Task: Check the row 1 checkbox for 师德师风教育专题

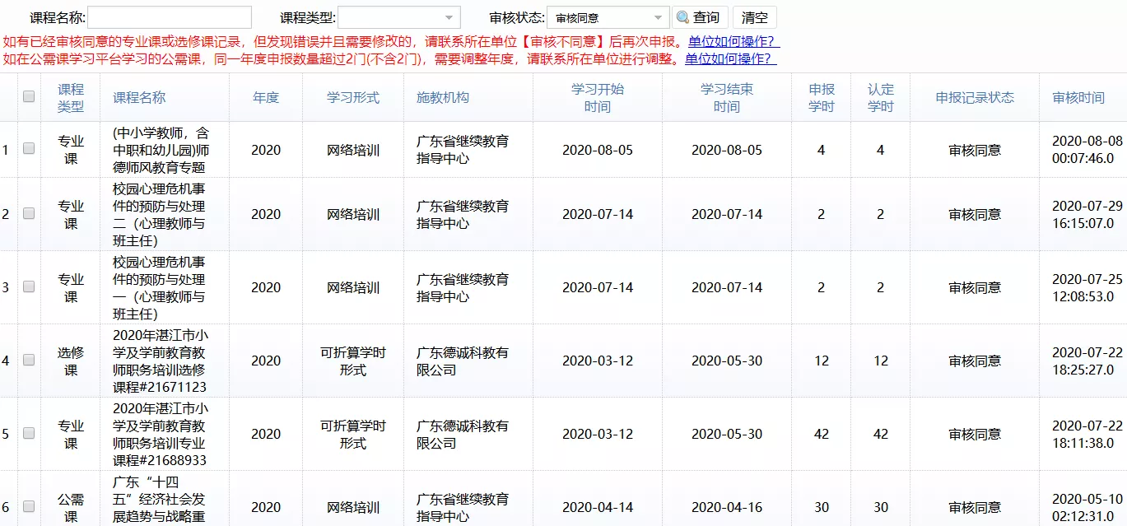Action: pyautogui.click(x=29, y=149)
